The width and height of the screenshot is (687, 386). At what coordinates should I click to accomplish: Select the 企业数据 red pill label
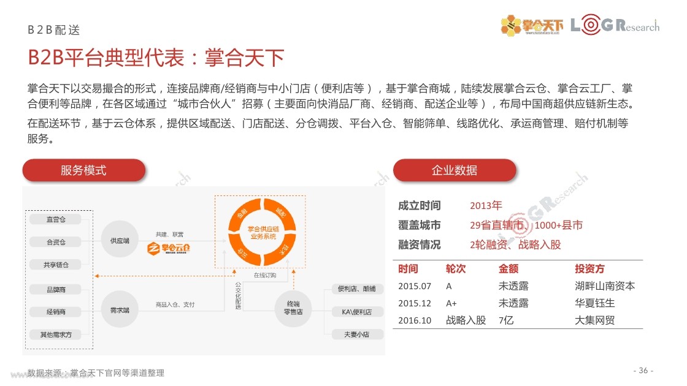pyautogui.click(x=455, y=170)
